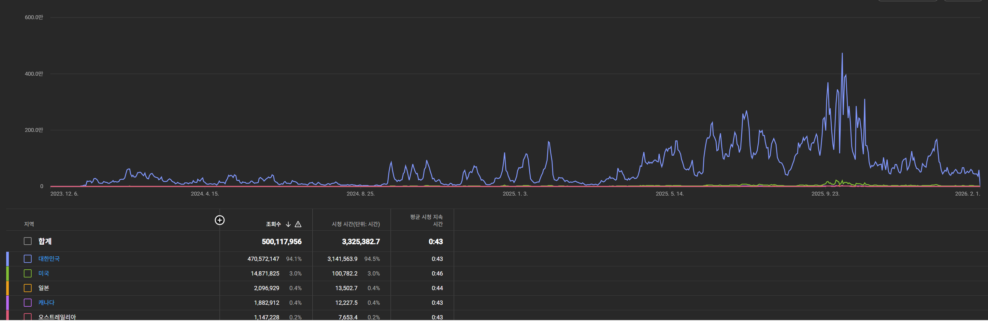
Task: Check the 일본 row checkbox
Action: coord(28,288)
